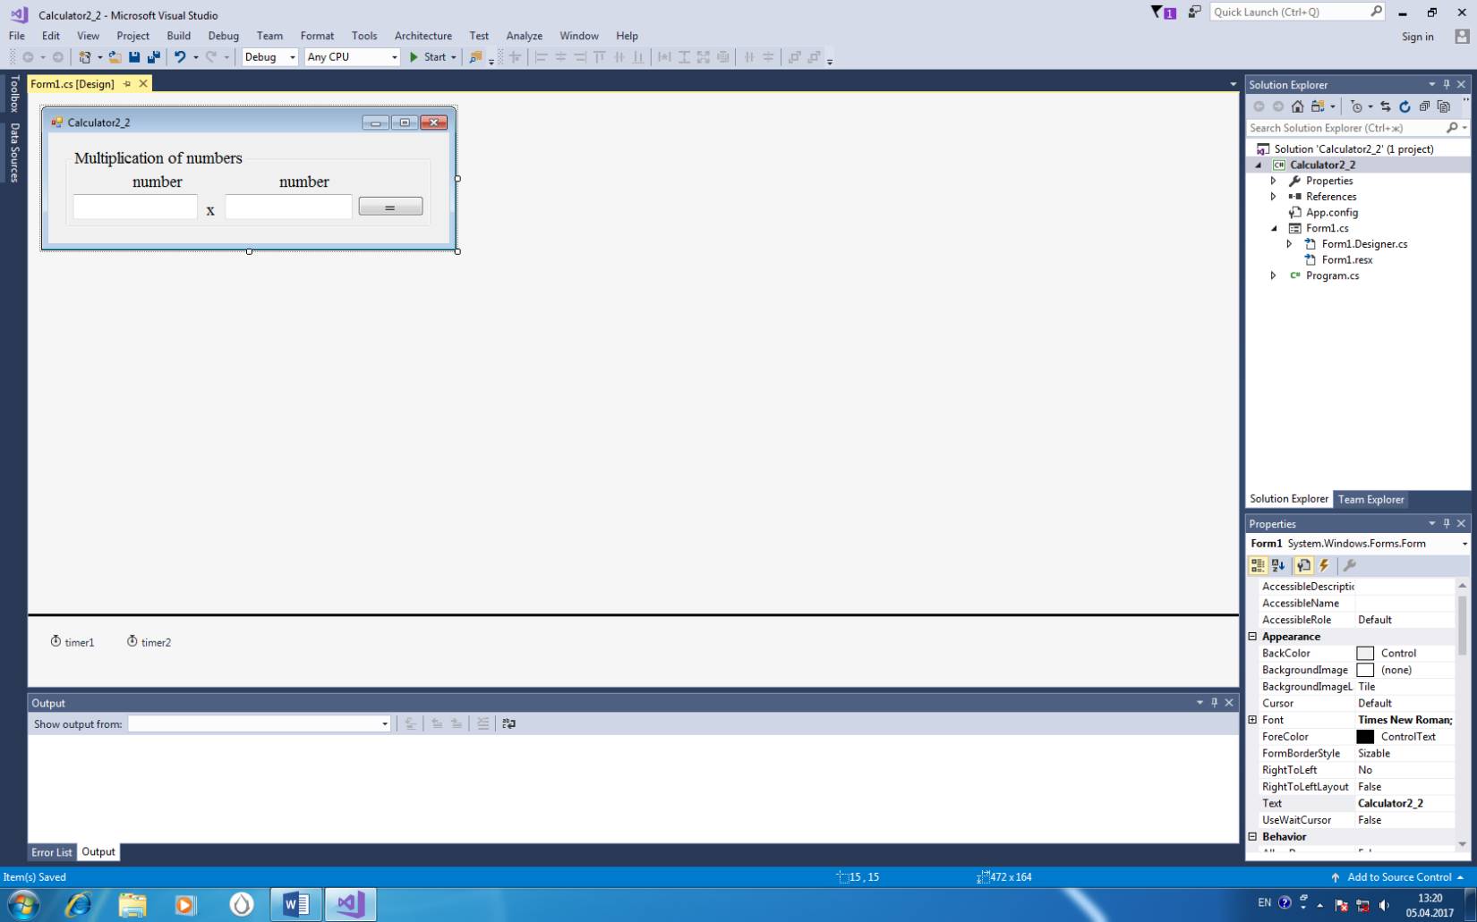The width and height of the screenshot is (1477, 922).
Task: Open Visual Studio notifications flag icon
Action: [x=1163, y=13]
